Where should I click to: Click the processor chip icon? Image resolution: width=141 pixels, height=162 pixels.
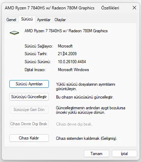14,33
